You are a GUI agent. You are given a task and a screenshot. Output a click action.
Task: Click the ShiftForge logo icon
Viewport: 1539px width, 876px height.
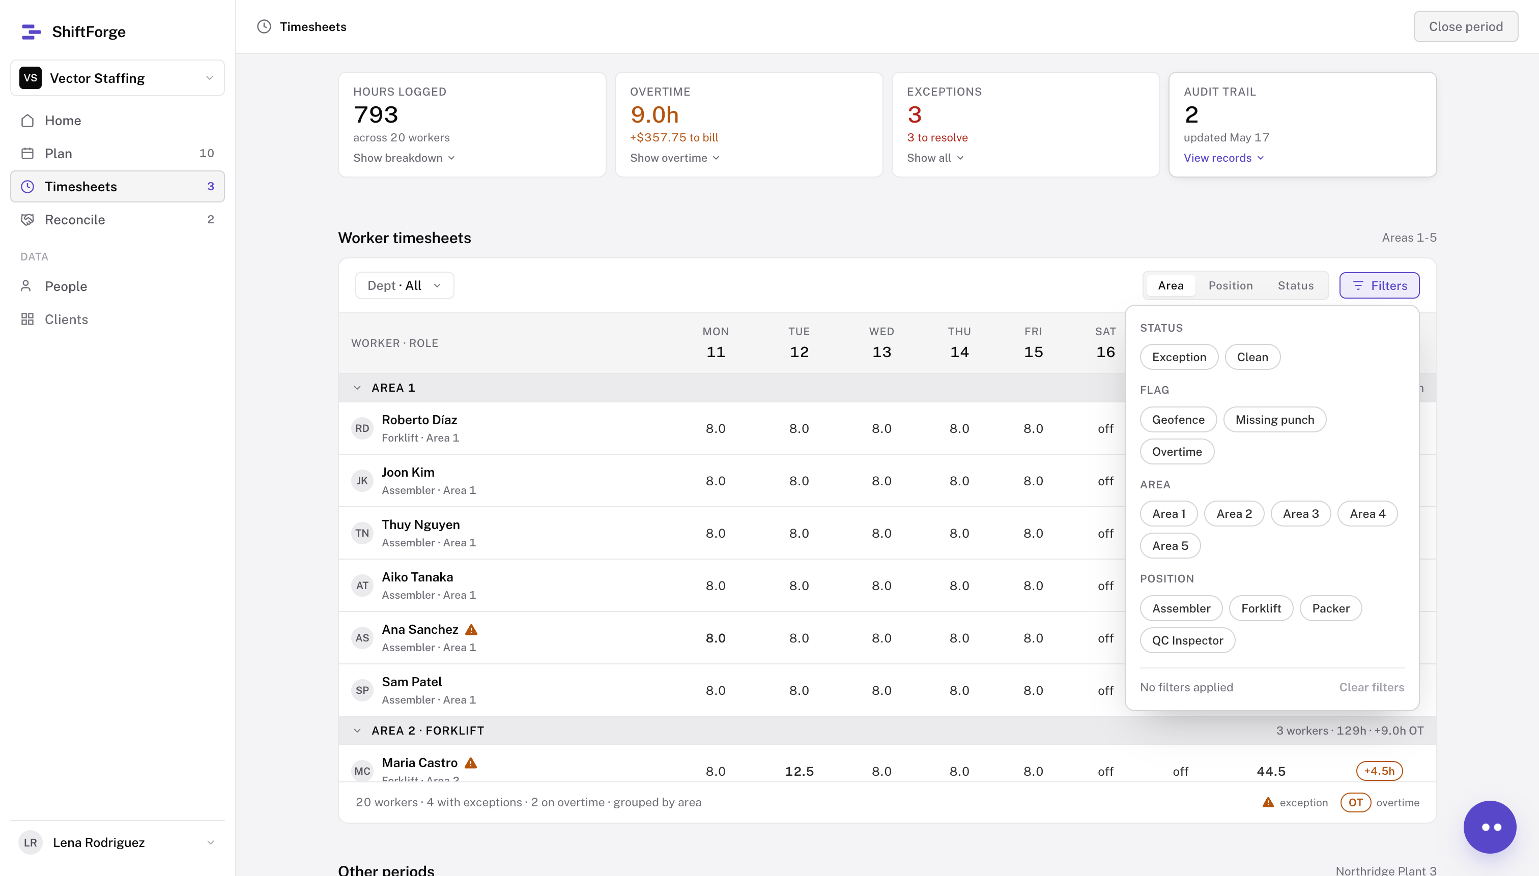[31, 32]
